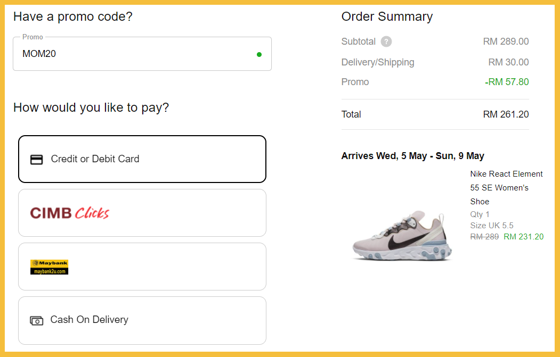
Task: Click the discounted price RM 231.20
Action: (524, 237)
